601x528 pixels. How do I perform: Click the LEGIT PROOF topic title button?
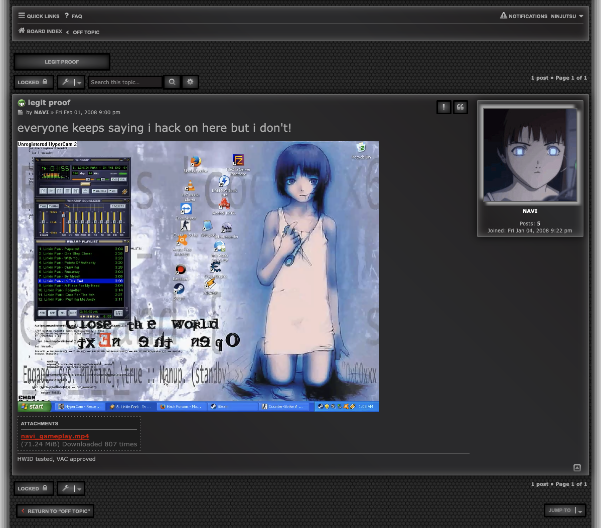point(62,62)
